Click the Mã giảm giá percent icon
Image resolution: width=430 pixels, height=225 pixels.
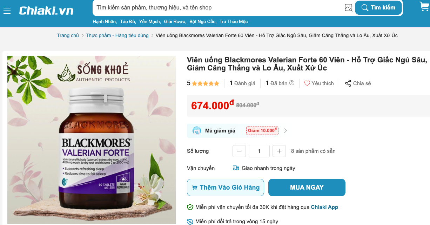[x=197, y=131]
